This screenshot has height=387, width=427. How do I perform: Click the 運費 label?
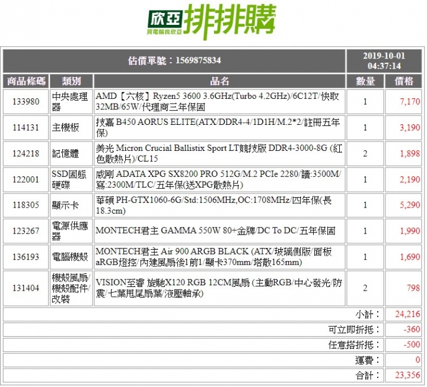click(367, 360)
